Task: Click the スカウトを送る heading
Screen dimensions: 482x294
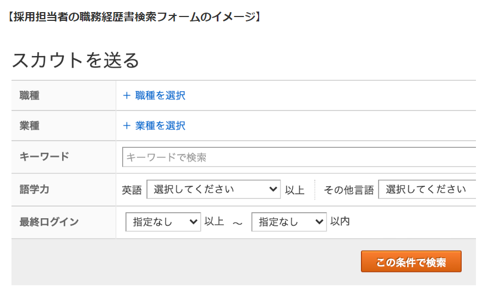Action: click(x=76, y=60)
